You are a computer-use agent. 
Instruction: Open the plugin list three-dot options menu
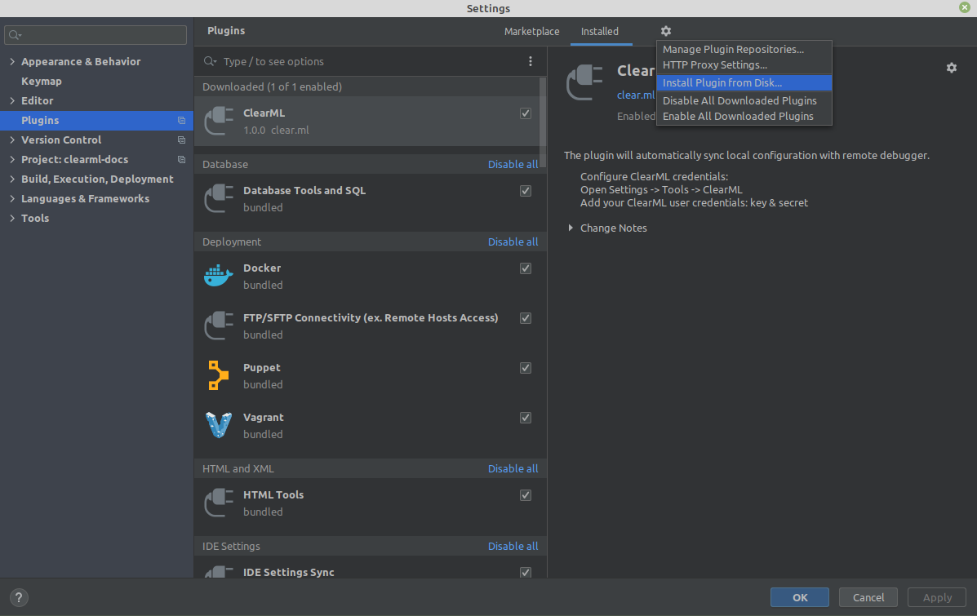[x=531, y=61]
